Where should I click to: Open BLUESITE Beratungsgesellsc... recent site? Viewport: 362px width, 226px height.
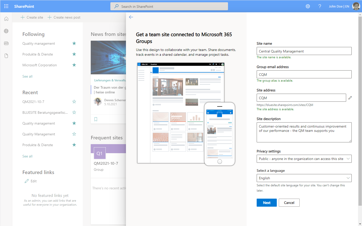(45, 112)
